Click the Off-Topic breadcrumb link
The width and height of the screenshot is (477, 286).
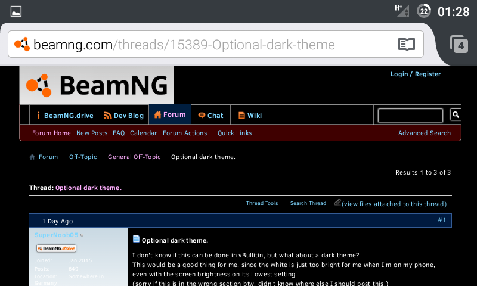click(83, 157)
